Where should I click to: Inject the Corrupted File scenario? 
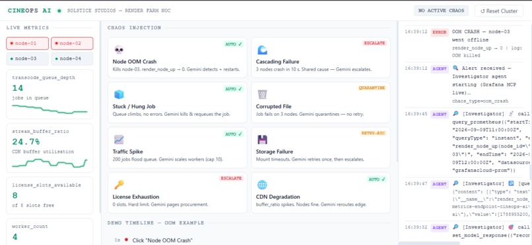tap(321, 102)
